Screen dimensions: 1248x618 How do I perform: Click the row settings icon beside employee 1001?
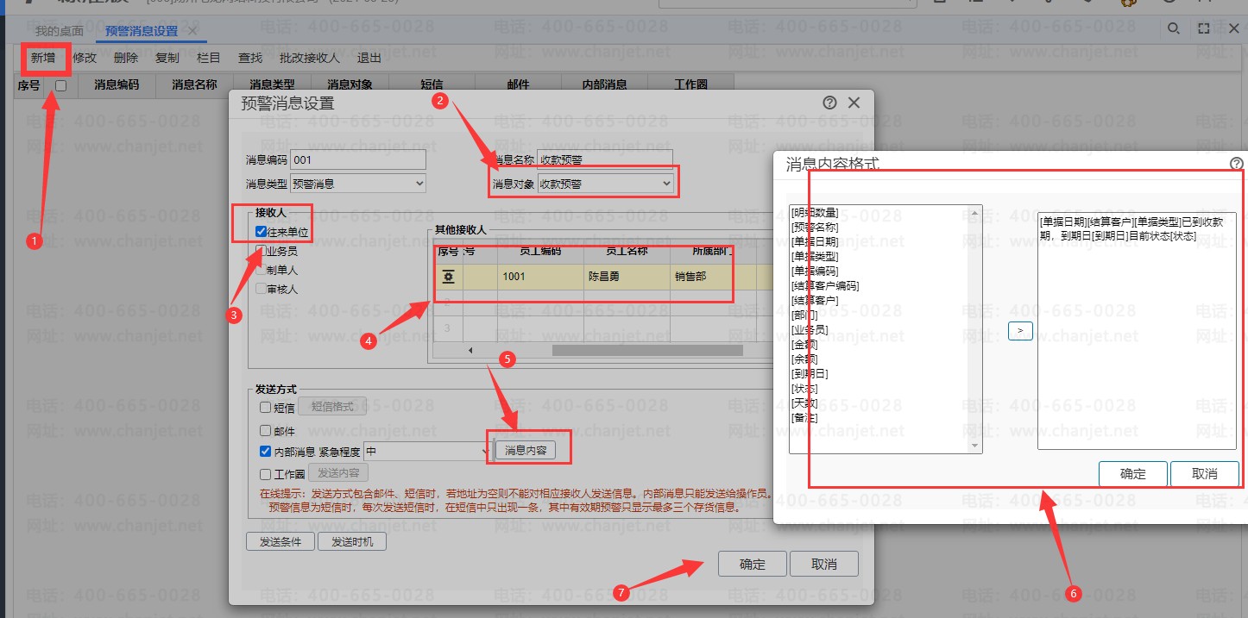click(x=449, y=277)
